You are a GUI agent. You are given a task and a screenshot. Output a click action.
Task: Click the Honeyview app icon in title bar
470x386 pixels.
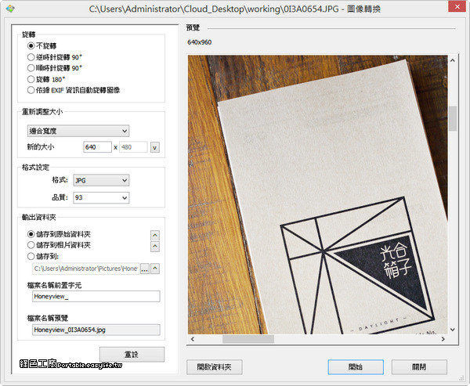pyautogui.click(x=10, y=9)
